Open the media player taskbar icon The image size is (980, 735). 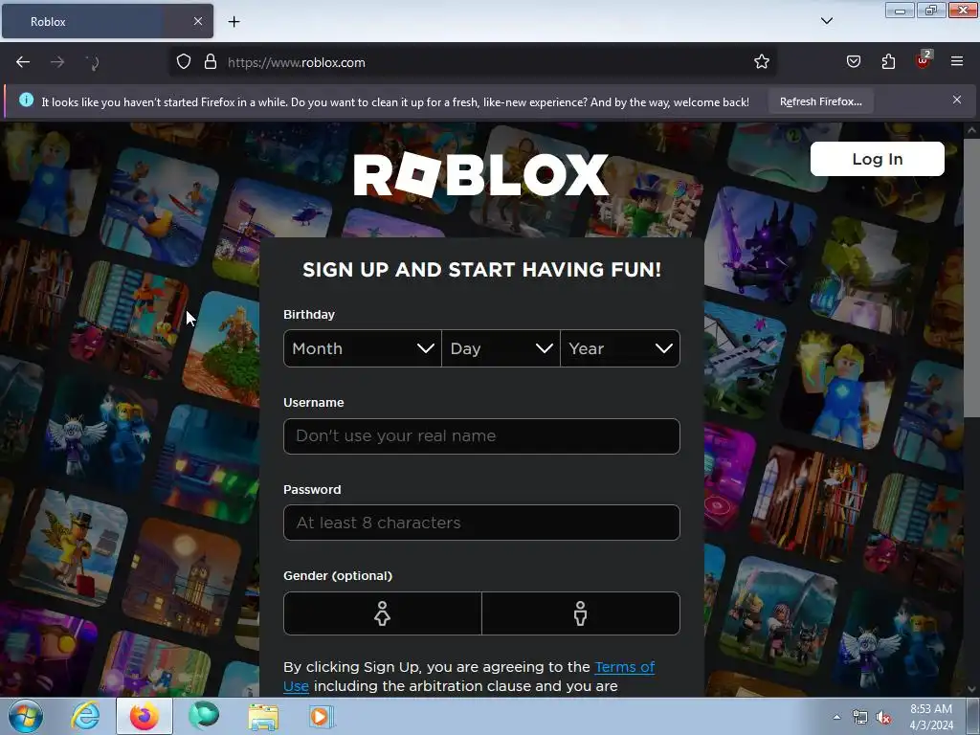click(x=322, y=716)
